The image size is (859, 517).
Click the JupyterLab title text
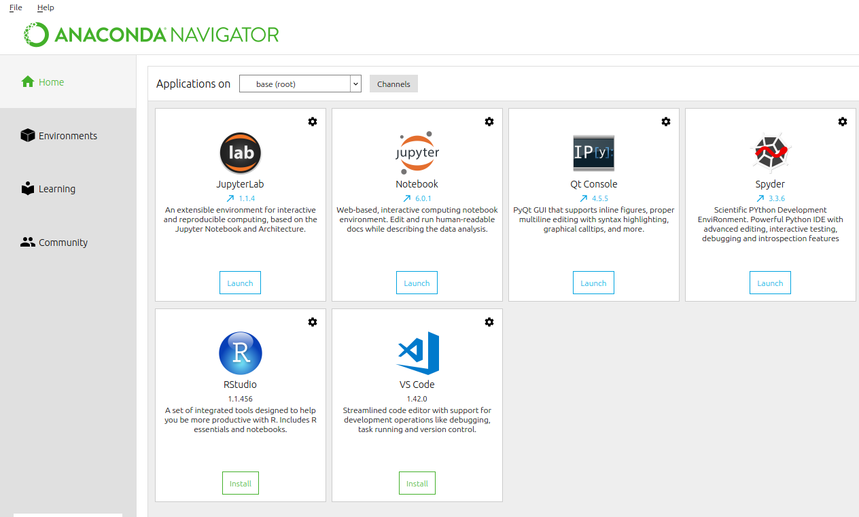pos(241,184)
